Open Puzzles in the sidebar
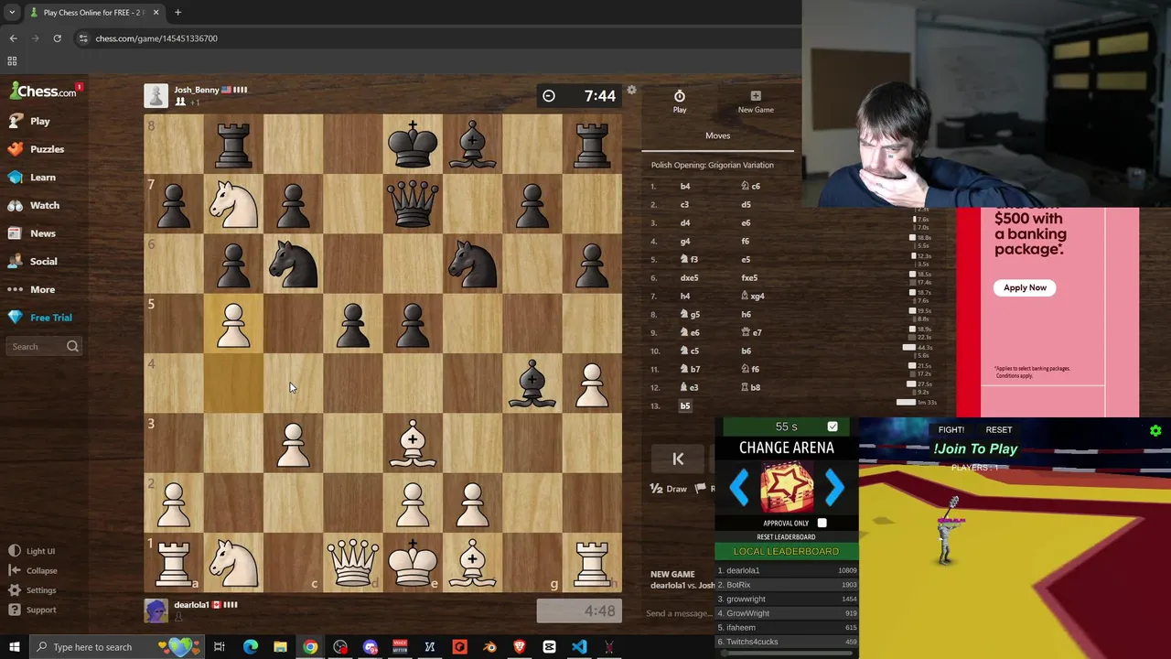This screenshot has height=659, width=1171. 37,149
